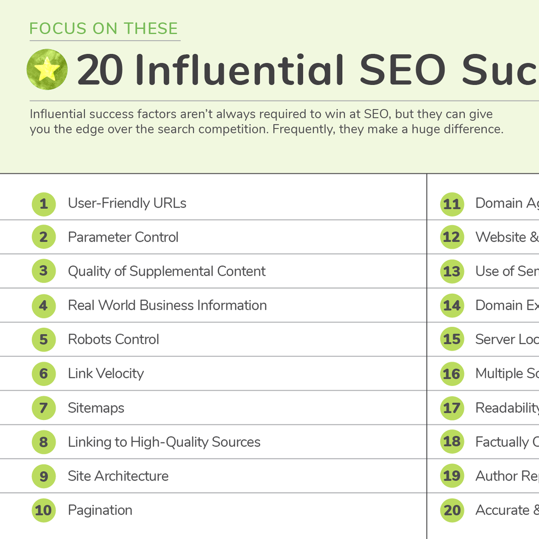539x539 pixels.
Task: Click the 'Robots Control' item
Action: [x=113, y=340]
